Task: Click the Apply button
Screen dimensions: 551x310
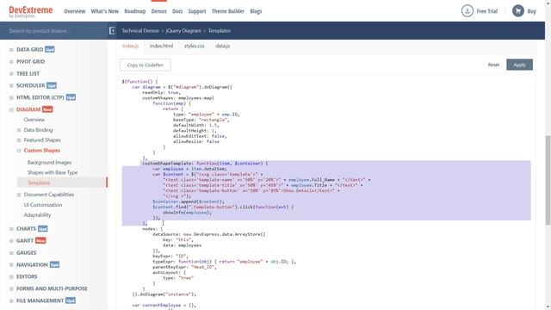Action: click(x=519, y=65)
